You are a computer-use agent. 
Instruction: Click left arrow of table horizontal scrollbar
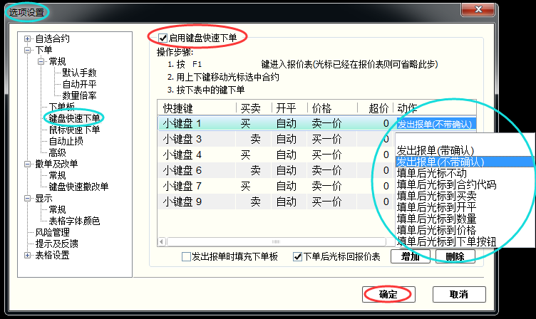(x=162, y=242)
